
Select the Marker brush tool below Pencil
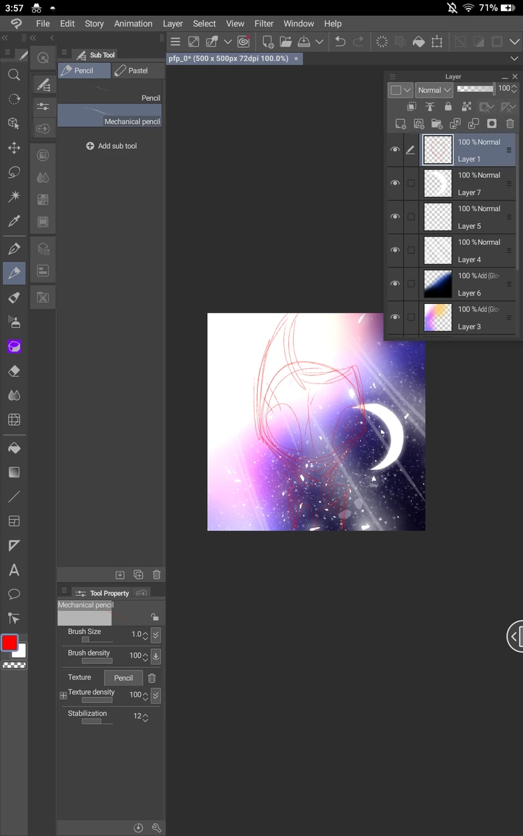(14, 298)
